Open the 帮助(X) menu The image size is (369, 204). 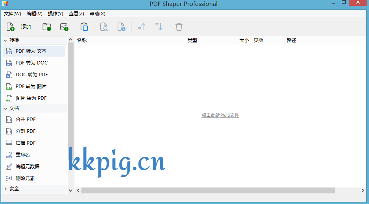pos(98,14)
